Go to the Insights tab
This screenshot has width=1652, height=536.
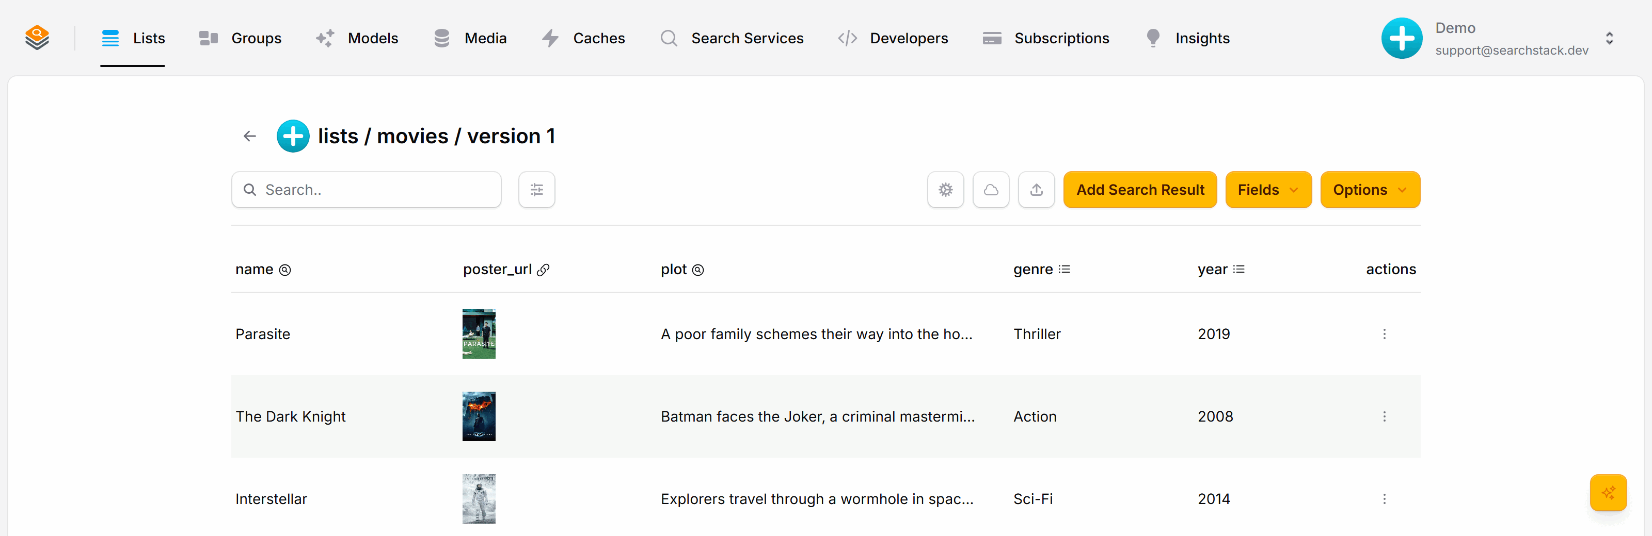tap(1187, 39)
